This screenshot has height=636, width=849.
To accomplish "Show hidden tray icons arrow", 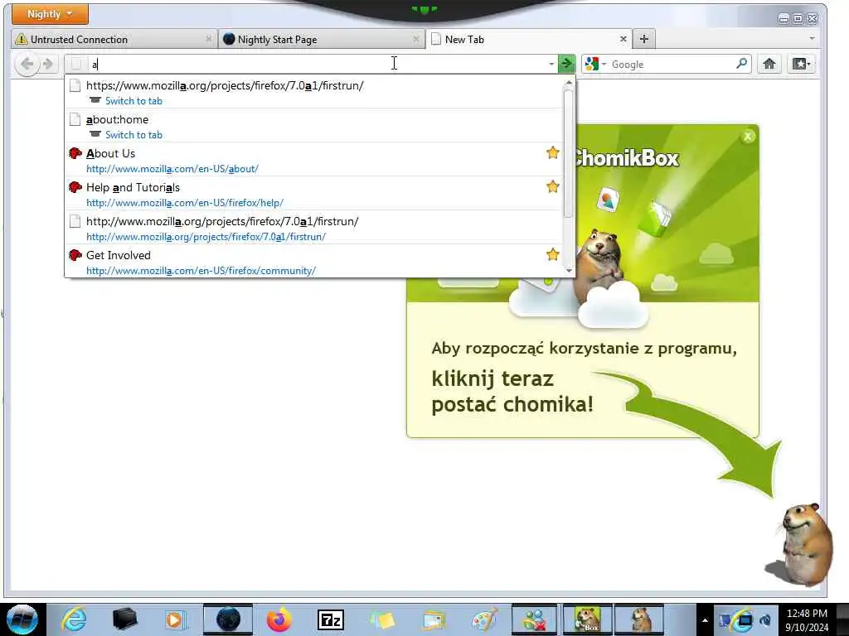I will click(705, 620).
